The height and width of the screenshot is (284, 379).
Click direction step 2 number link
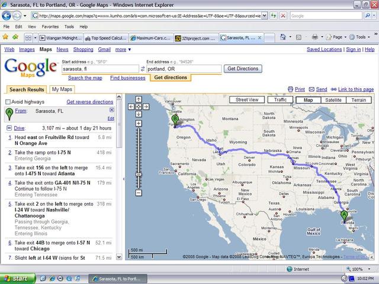click(10, 153)
